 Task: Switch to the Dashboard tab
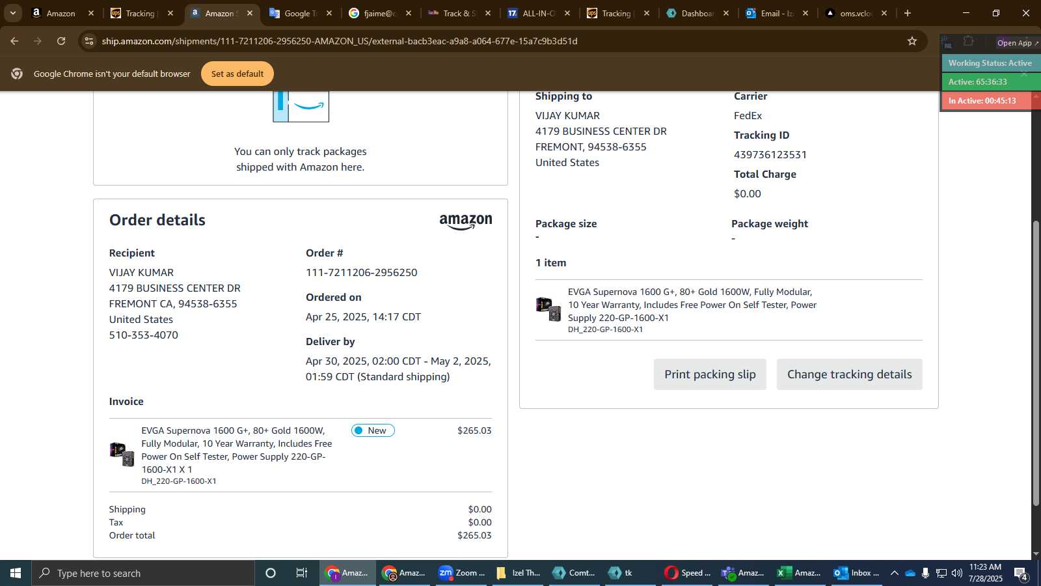pos(697,13)
